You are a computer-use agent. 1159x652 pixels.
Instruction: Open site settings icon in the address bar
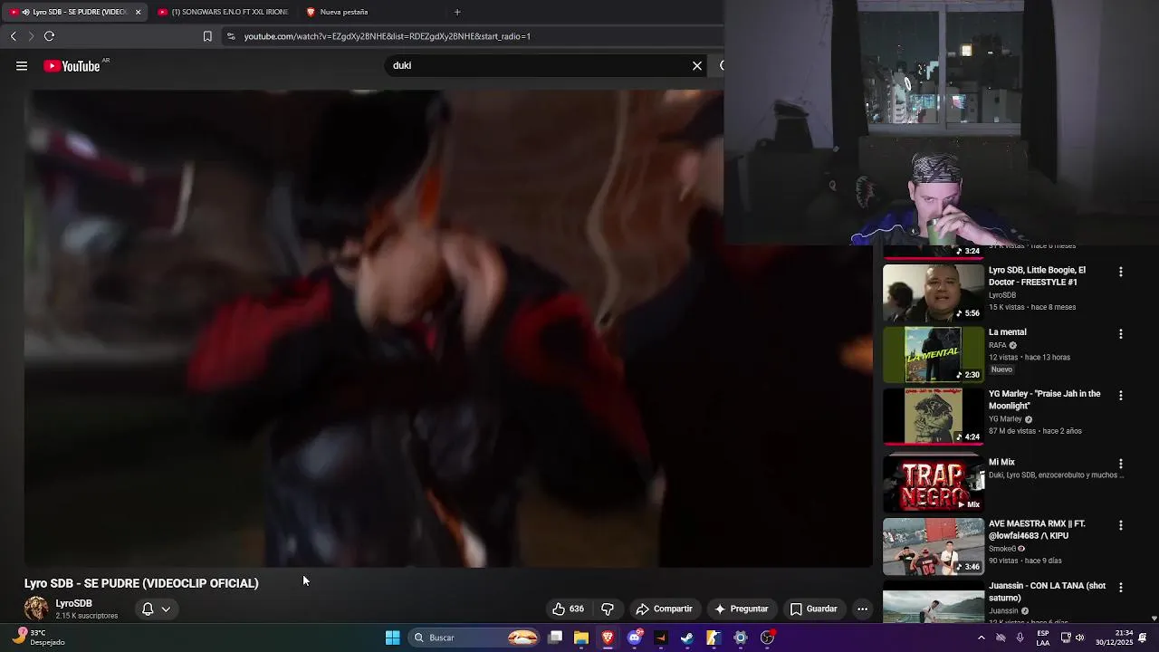[231, 36]
